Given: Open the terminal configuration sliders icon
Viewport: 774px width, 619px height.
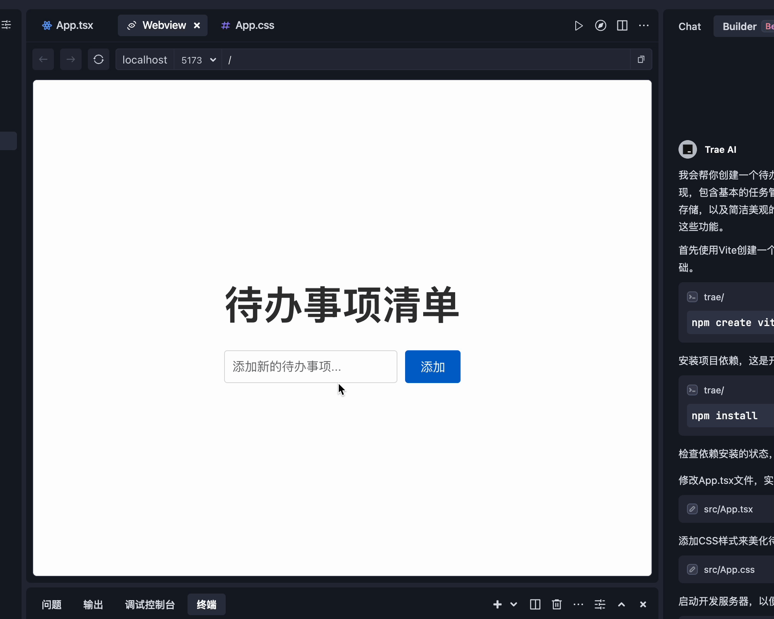Looking at the screenshot, I should tap(600, 604).
